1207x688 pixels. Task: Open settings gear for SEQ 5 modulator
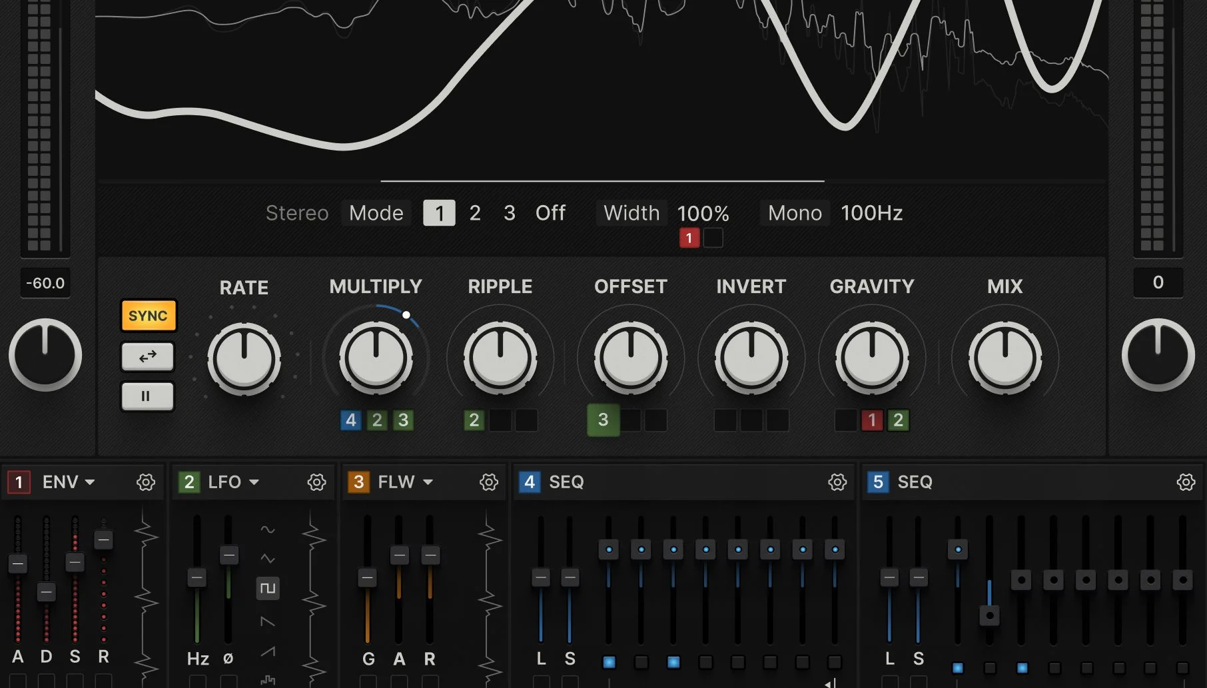click(x=1186, y=482)
